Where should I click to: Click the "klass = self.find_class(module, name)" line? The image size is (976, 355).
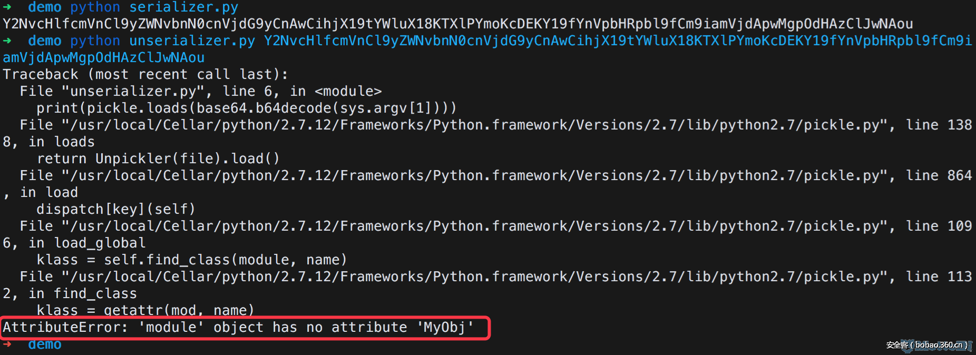point(192,260)
